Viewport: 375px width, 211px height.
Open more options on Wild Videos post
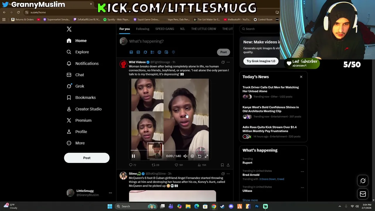tap(228, 62)
